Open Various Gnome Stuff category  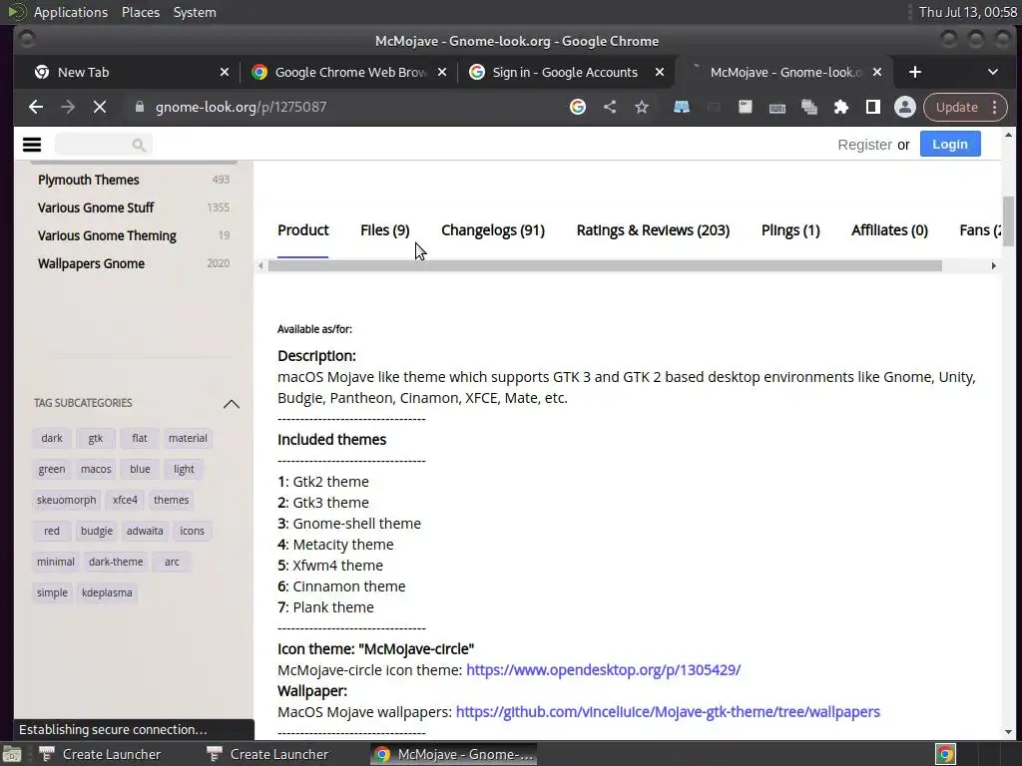coord(96,207)
